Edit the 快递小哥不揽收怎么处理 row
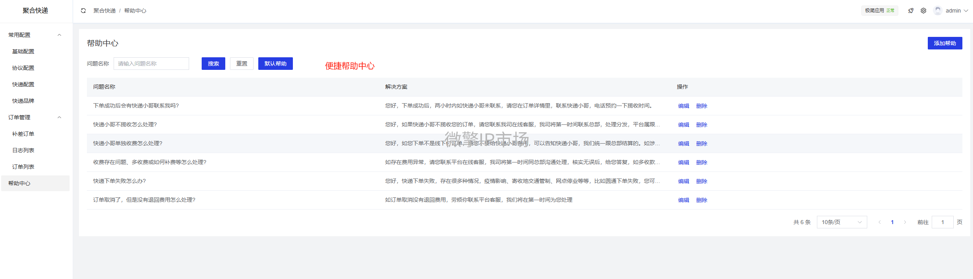This screenshot has height=279, width=973. coord(684,125)
